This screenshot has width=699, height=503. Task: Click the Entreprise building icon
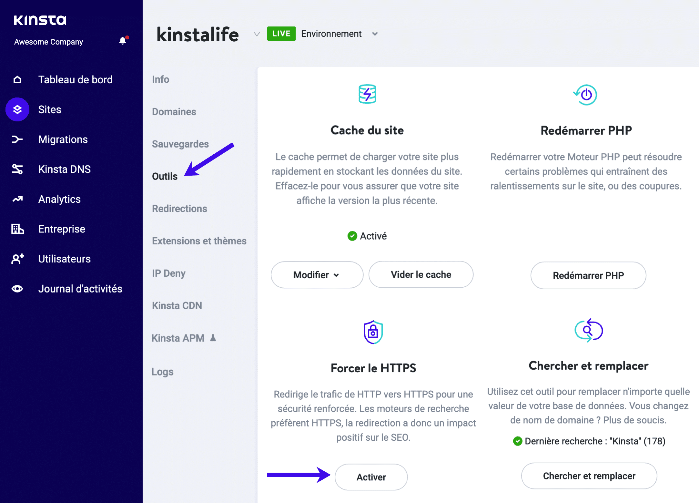coord(17,229)
